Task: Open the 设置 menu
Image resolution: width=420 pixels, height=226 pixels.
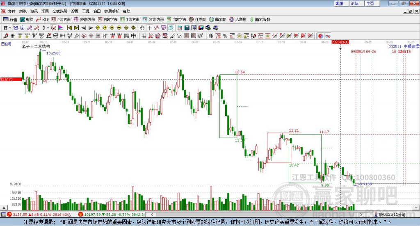Action: [x=75, y=11]
